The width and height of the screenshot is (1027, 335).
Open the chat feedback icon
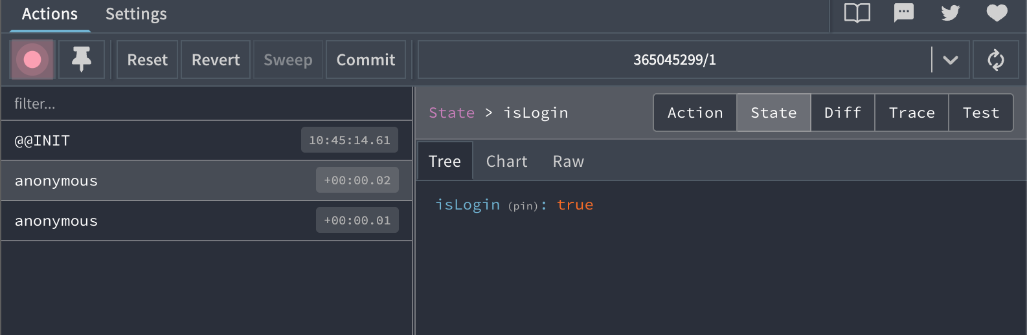(903, 14)
